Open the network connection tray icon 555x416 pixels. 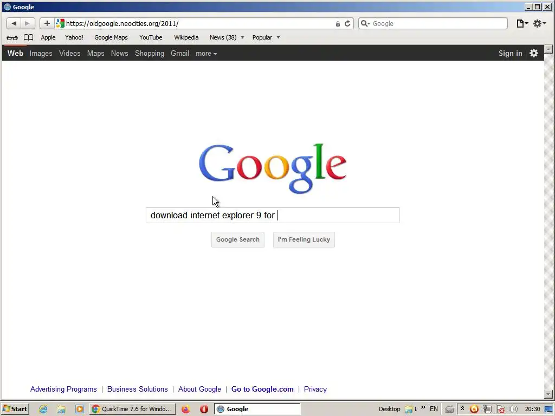tap(487, 409)
